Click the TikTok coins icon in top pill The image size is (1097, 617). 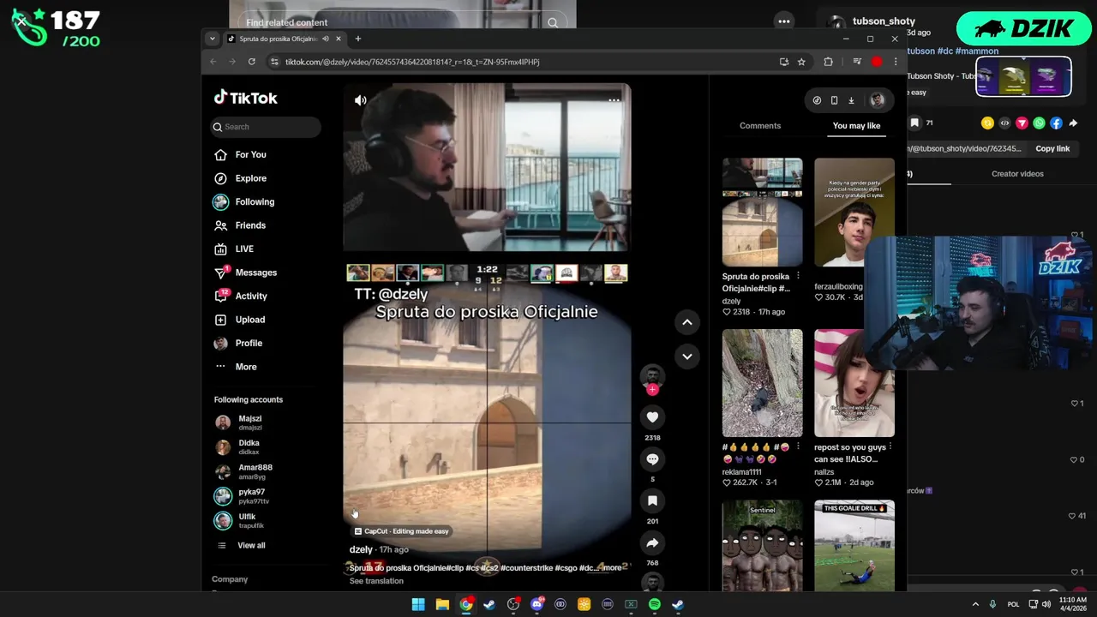tap(817, 100)
